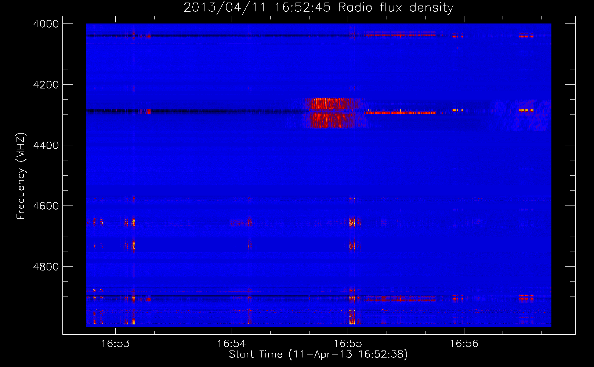This screenshot has width=594, height=367.
Task: Click the 4600 frequency tick label
Action: [x=46, y=206]
